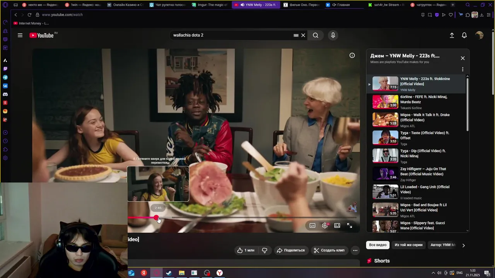Image resolution: width=495 pixels, height=278 pixels.
Task: Open browser downloads icon
Action: tap(481, 15)
